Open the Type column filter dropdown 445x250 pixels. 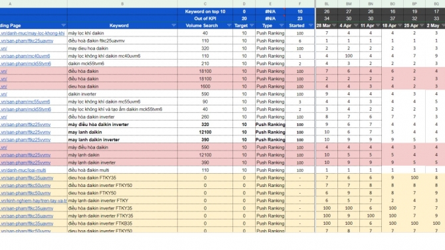point(282,25)
